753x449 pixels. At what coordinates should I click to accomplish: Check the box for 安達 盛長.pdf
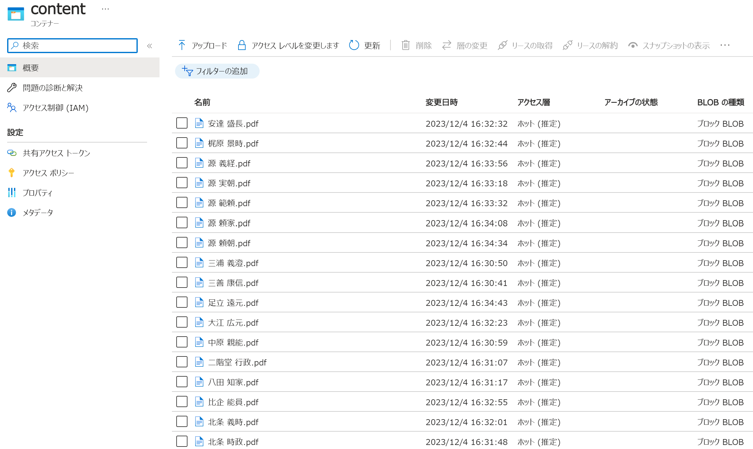(x=182, y=123)
